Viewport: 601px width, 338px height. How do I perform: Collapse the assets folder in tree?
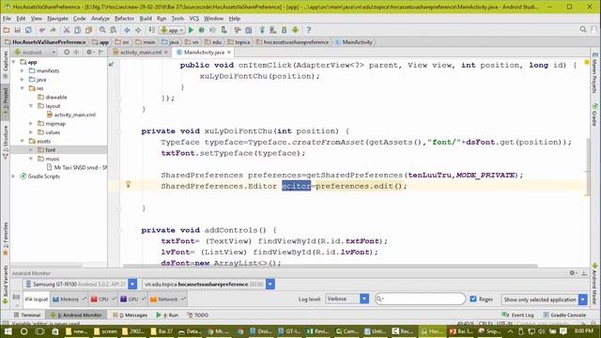pyautogui.click(x=23, y=141)
